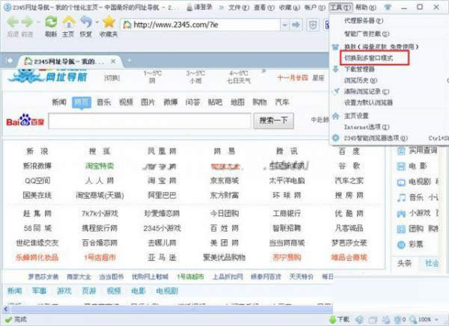449x326 pixels.
Task: Click the house icon labeled 主页 in the toolbar
Action: coord(69,22)
